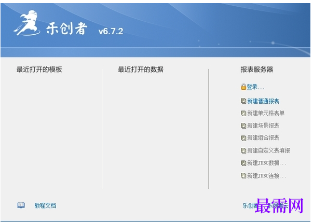Click the 最近打开的模板 heading

point(39,70)
